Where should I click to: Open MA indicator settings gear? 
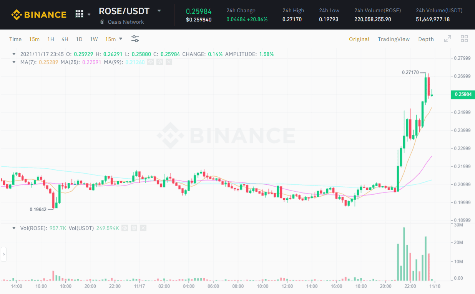tap(159, 62)
